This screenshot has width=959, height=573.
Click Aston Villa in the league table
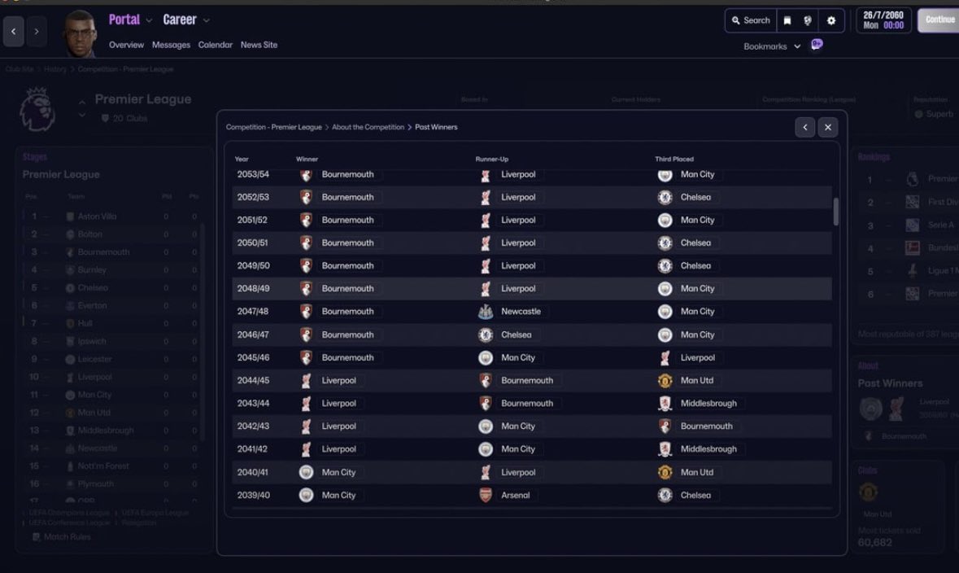(97, 217)
